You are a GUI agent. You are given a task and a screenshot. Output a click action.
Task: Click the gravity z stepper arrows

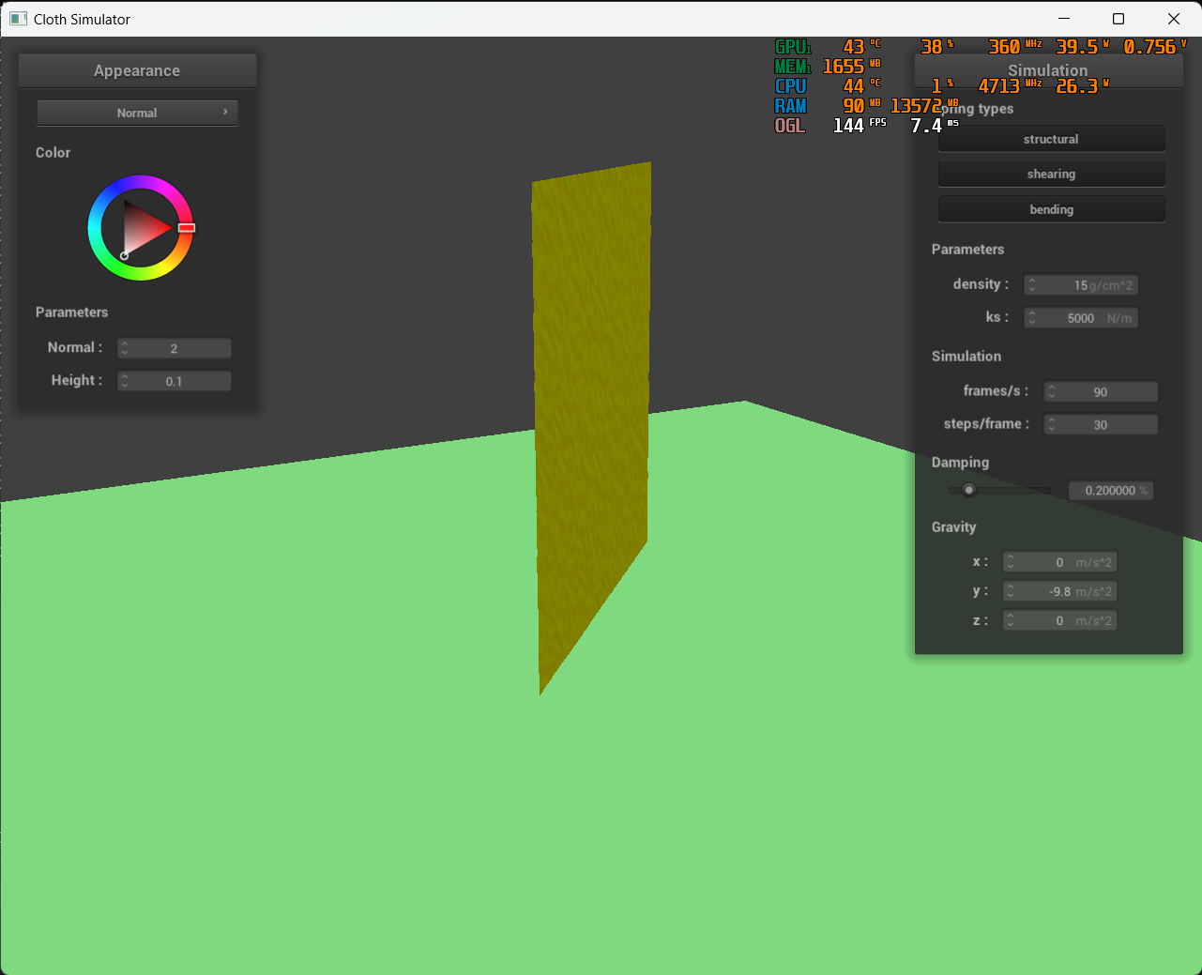(1011, 620)
